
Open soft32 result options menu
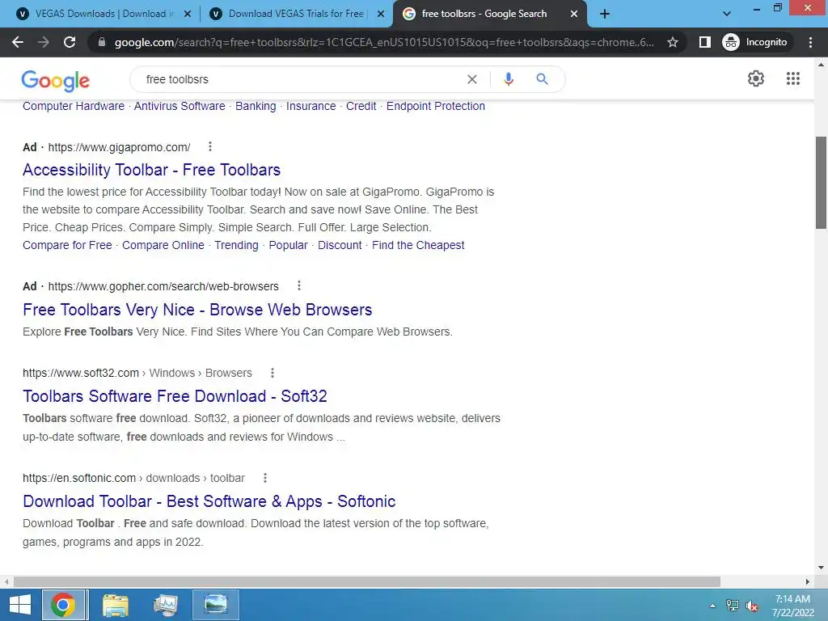point(272,373)
